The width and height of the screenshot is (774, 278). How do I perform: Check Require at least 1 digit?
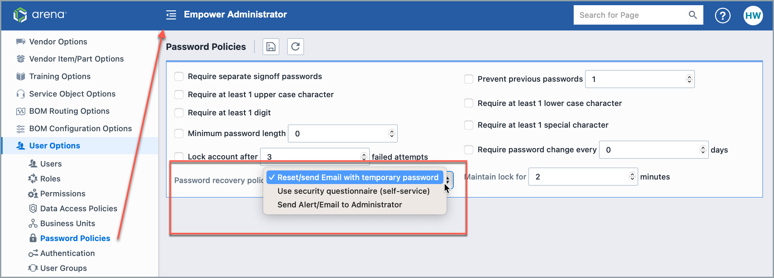point(179,113)
